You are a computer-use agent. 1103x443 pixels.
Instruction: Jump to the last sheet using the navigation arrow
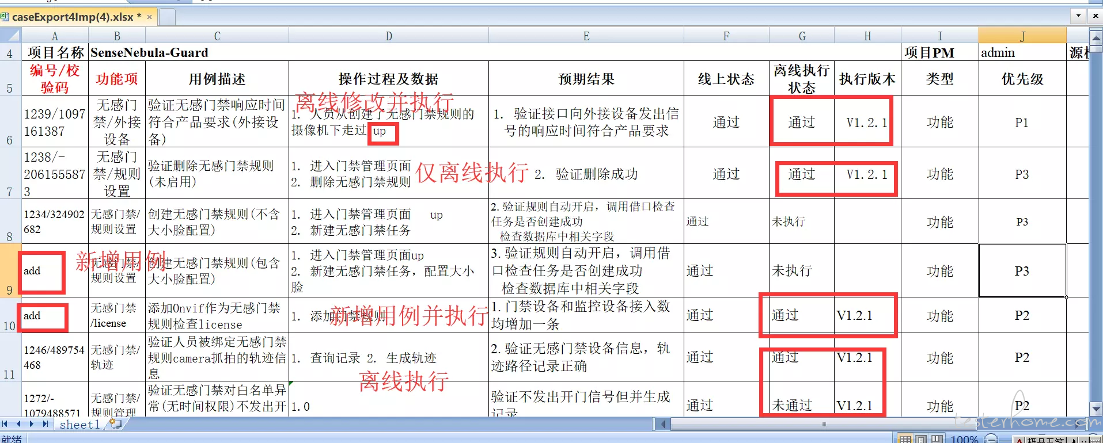coord(46,424)
